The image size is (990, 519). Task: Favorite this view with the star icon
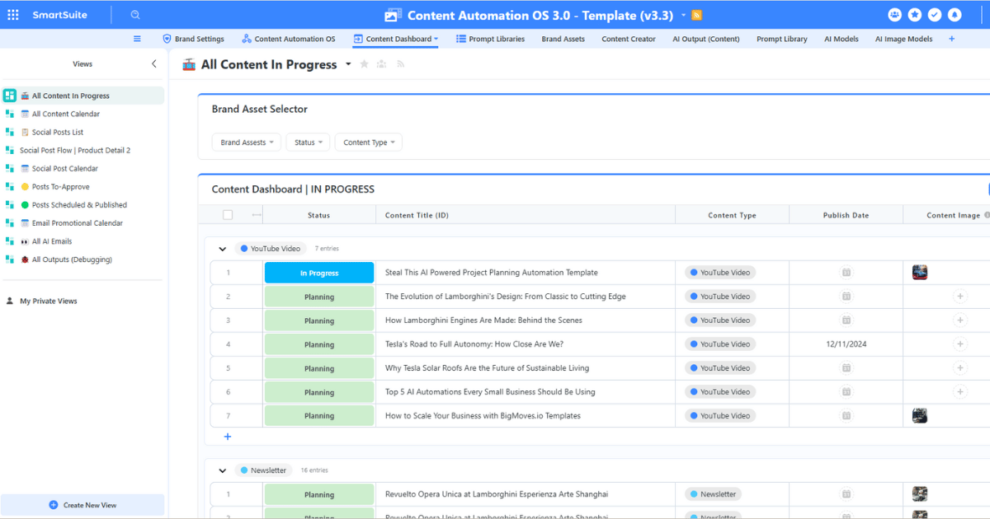364,64
